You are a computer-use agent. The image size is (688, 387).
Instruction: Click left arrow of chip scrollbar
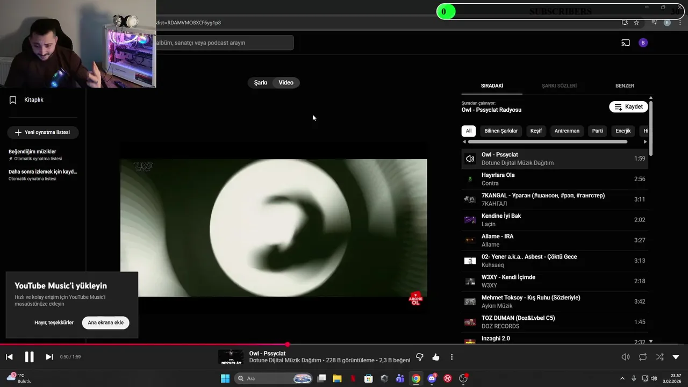point(464,142)
